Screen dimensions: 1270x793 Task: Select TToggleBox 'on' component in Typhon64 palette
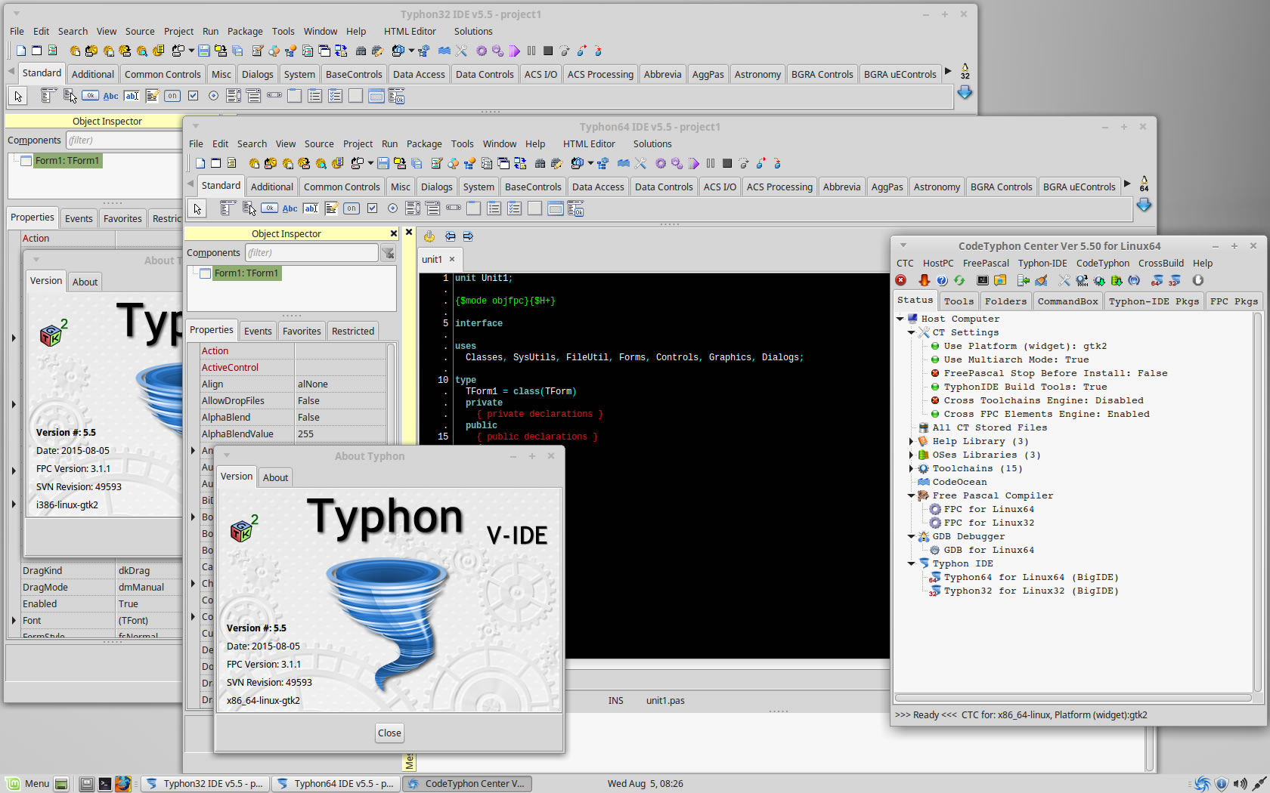(x=352, y=208)
